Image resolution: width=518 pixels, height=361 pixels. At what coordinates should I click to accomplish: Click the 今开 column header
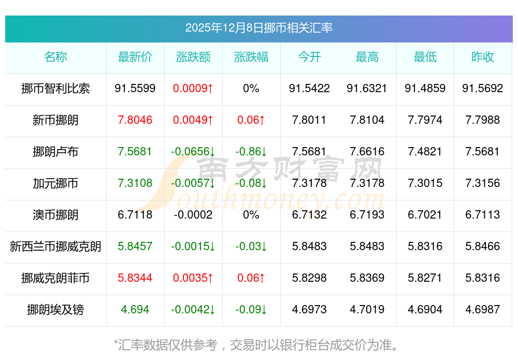(309, 57)
